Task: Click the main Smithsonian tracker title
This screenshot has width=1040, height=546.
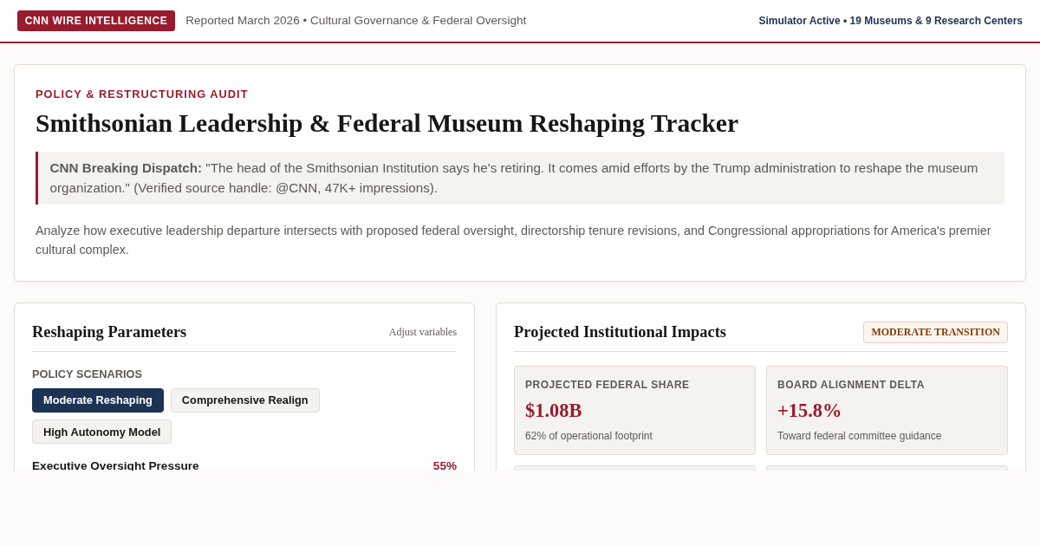Action: click(387, 123)
